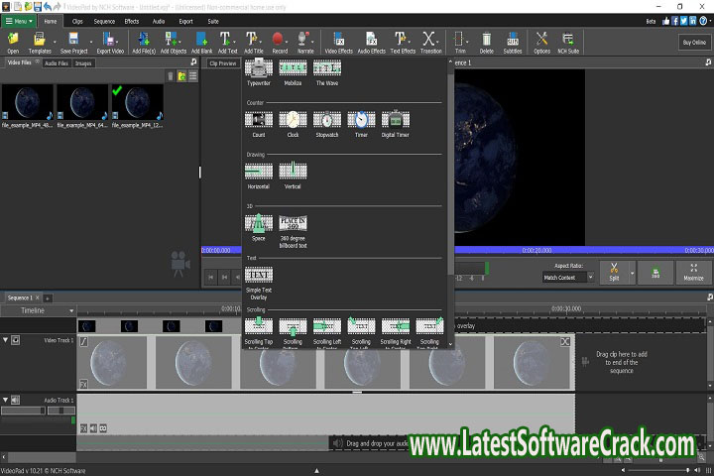The height and width of the screenshot is (476, 714).
Task: Maximize the preview with Maximize button
Action: [x=693, y=273]
